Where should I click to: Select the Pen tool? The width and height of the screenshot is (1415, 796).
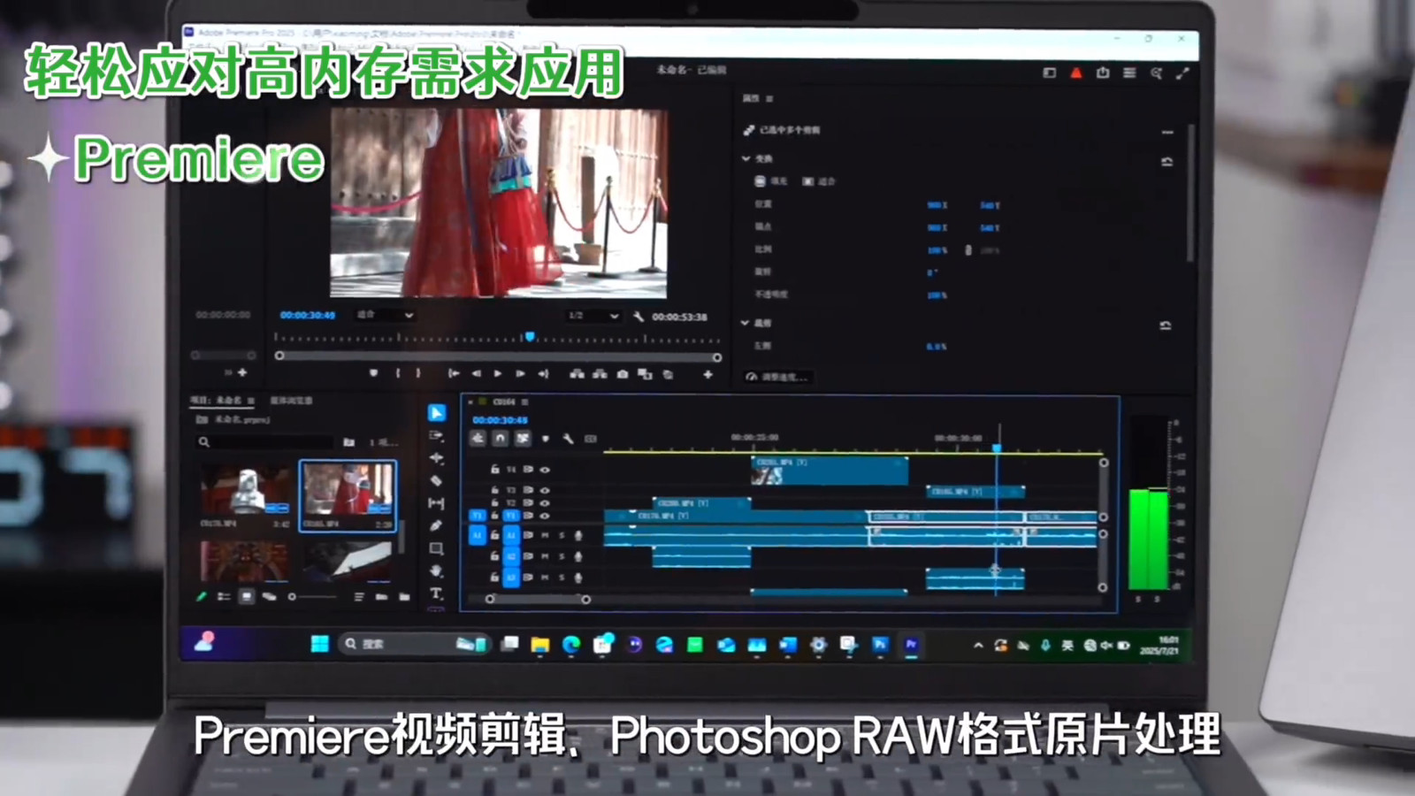coord(436,525)
